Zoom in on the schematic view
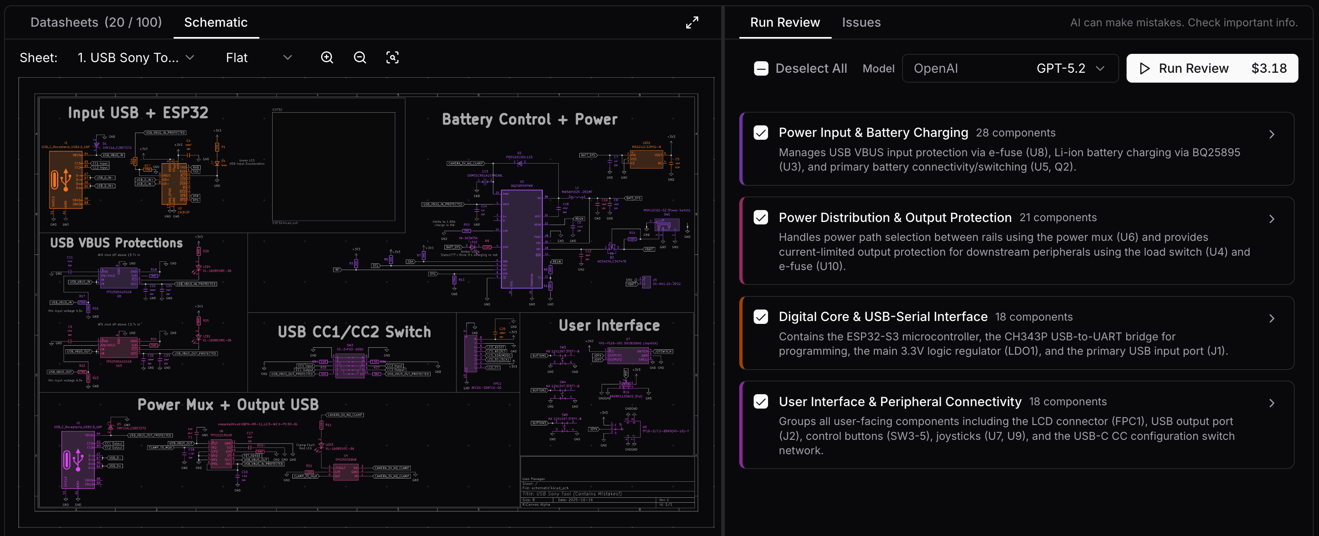The image size is (1319, 536). 327,57
